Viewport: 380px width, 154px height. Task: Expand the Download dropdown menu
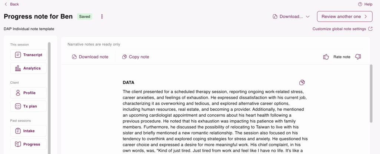pos(291,17)
